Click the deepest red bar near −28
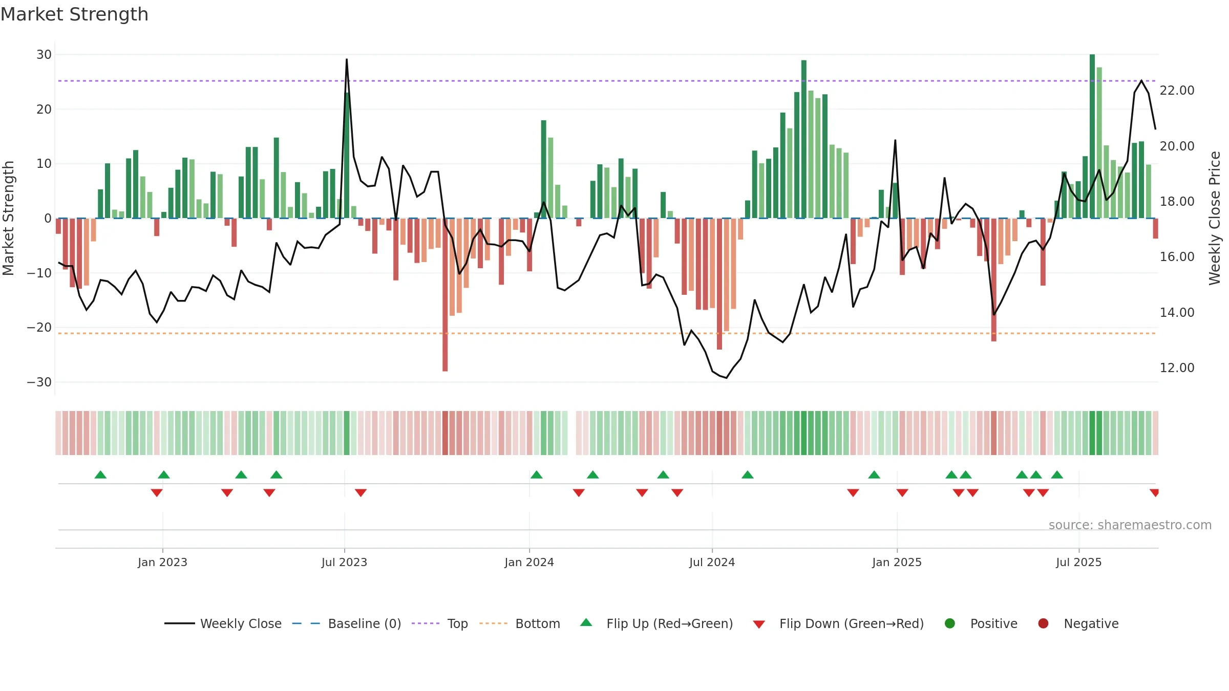Viewport: 1229px width, 691px height. click(x=445, y=295)
